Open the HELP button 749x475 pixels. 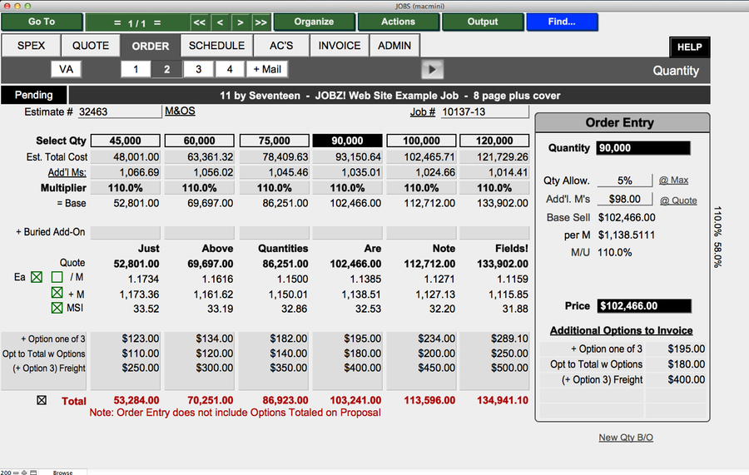[689, 47]
